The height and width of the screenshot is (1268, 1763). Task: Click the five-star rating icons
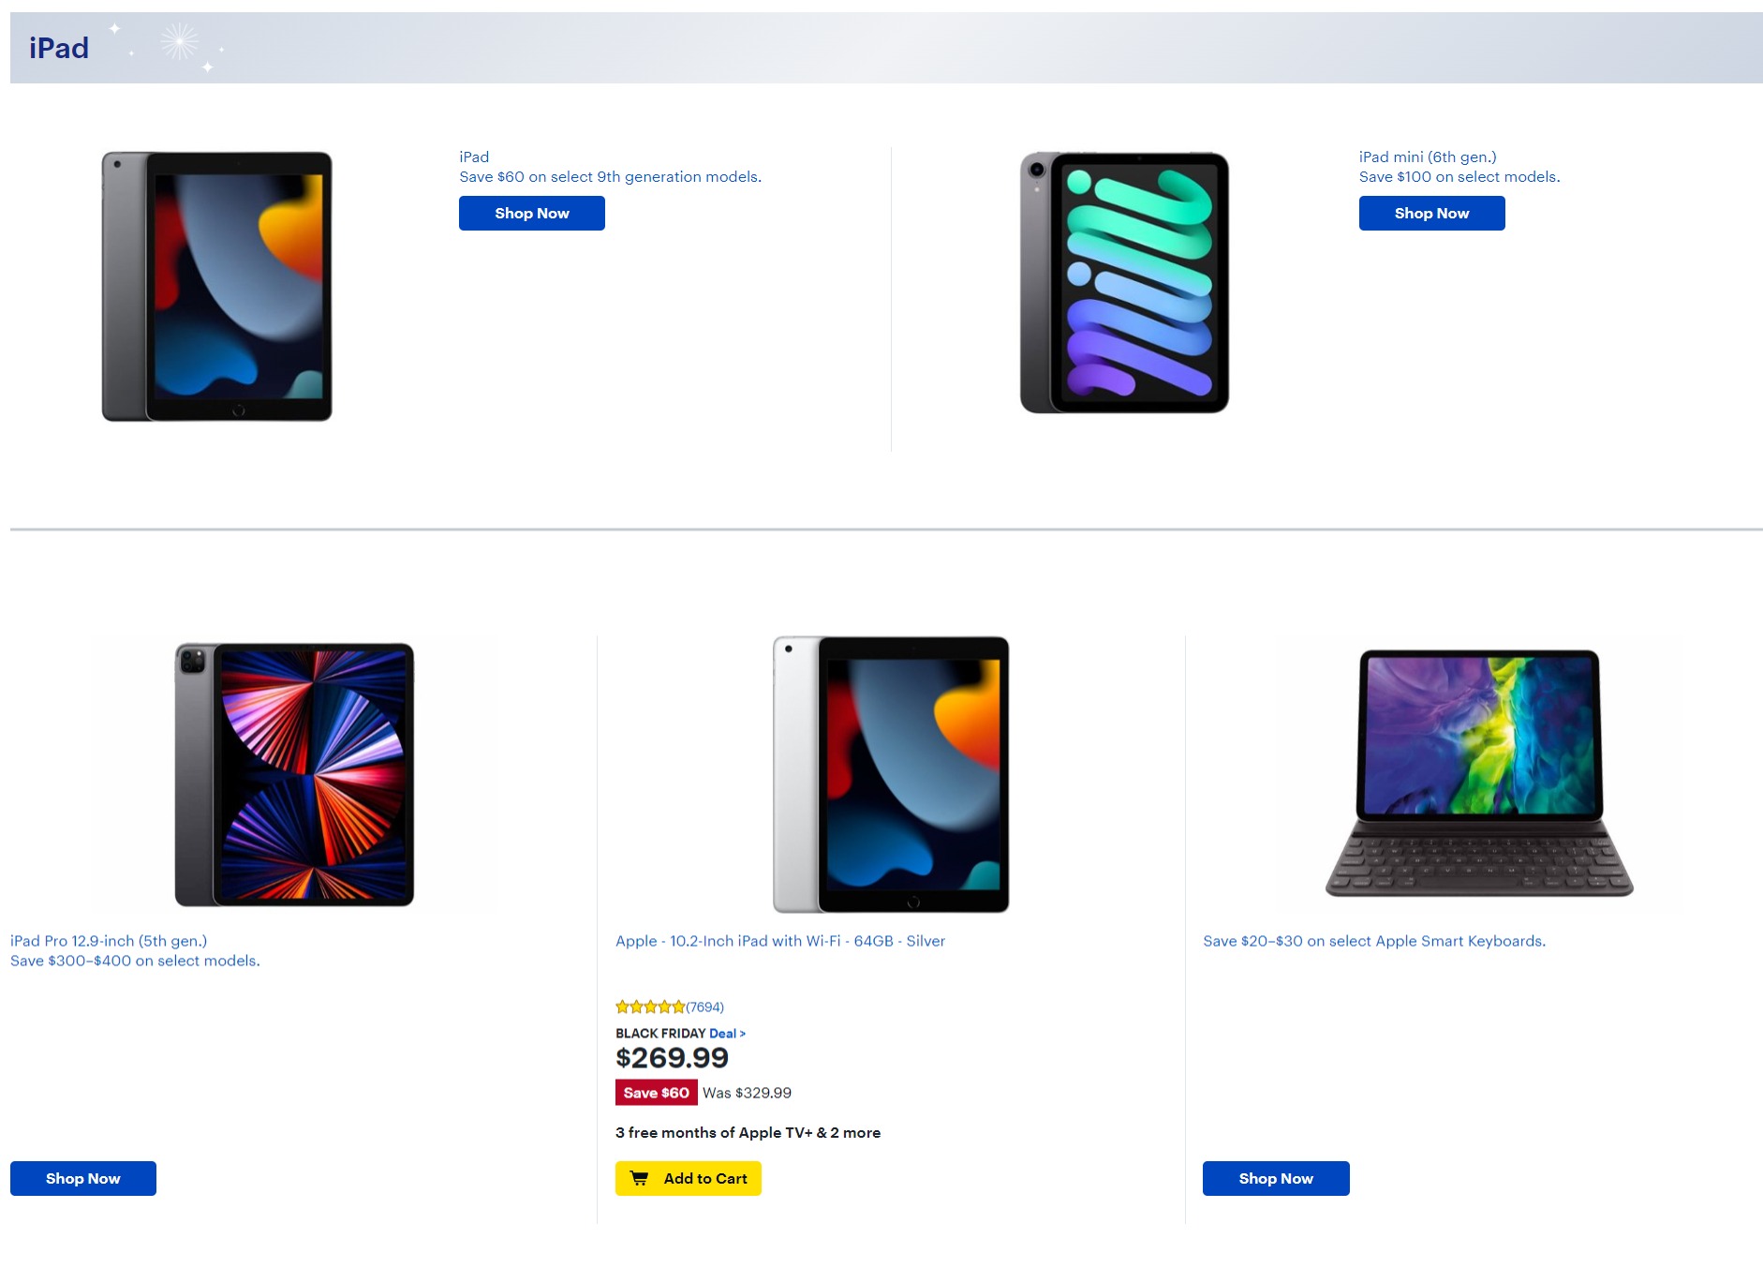click(650, 1007)
